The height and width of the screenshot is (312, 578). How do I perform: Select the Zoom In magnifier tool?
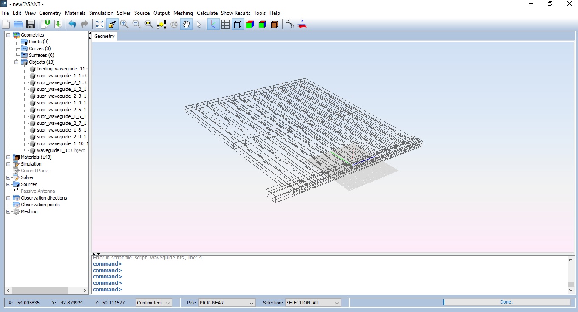click(124, 24)
